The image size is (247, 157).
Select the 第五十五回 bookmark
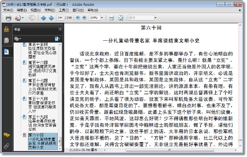click(x=42, y=50)
